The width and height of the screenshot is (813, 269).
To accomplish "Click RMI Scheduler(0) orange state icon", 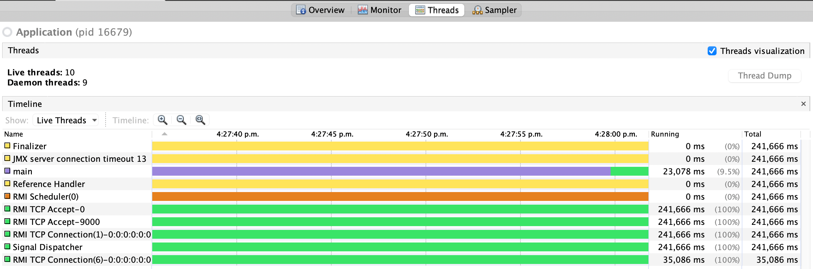I will (7, 196).
